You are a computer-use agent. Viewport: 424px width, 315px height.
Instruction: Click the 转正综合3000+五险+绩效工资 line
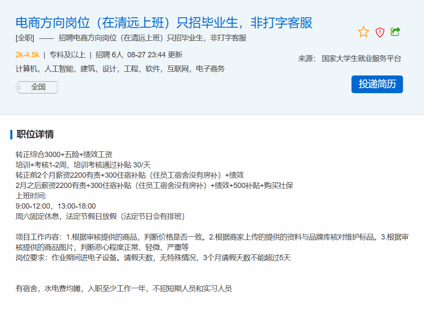tap(64, 155)
